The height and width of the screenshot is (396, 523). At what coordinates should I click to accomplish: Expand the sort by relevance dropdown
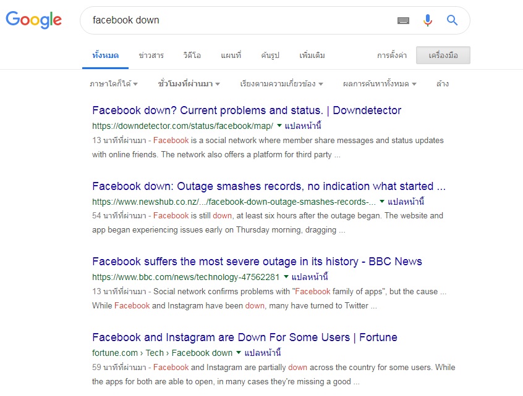tap(281, 84)
